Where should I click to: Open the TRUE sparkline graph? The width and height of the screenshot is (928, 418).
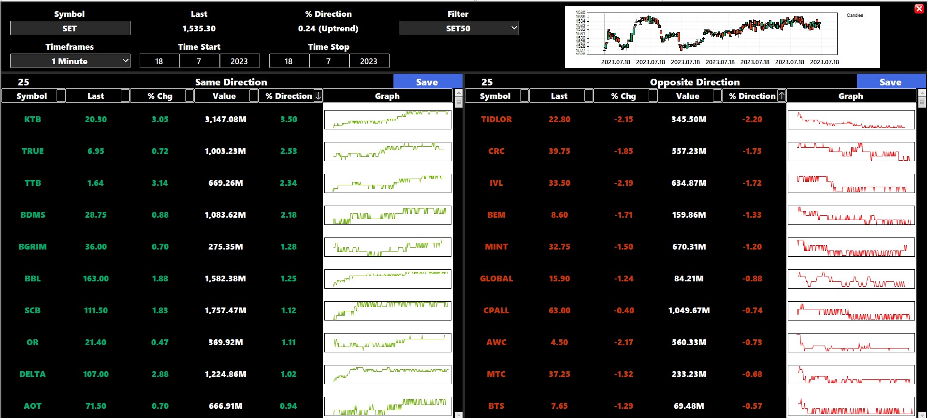tap(388, 152)
